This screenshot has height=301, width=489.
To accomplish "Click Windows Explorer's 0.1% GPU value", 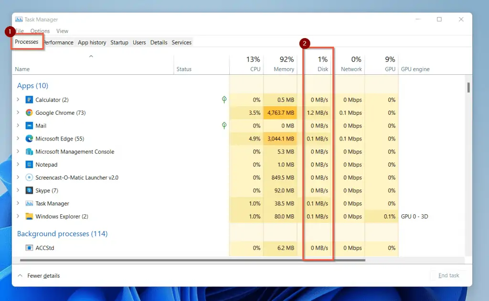I will pyautogui.click(x=390, y=216).
